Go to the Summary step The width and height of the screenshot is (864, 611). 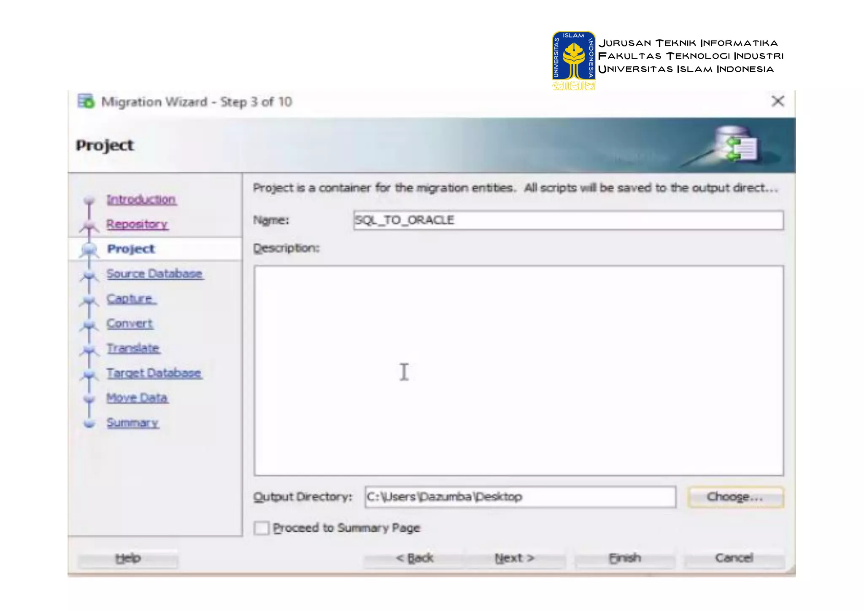[x=132, y=422]
